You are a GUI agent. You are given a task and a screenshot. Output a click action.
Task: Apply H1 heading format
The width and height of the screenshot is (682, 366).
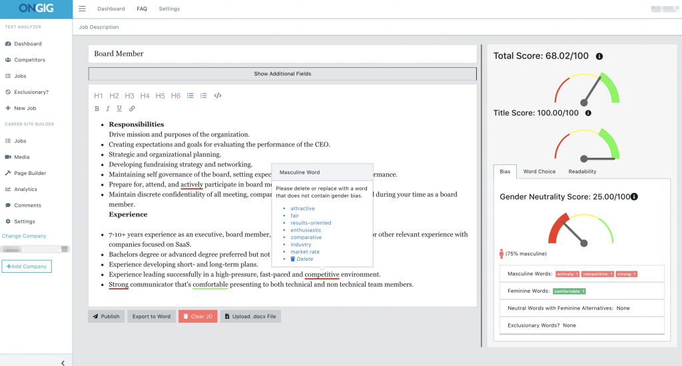pos(99,96)
